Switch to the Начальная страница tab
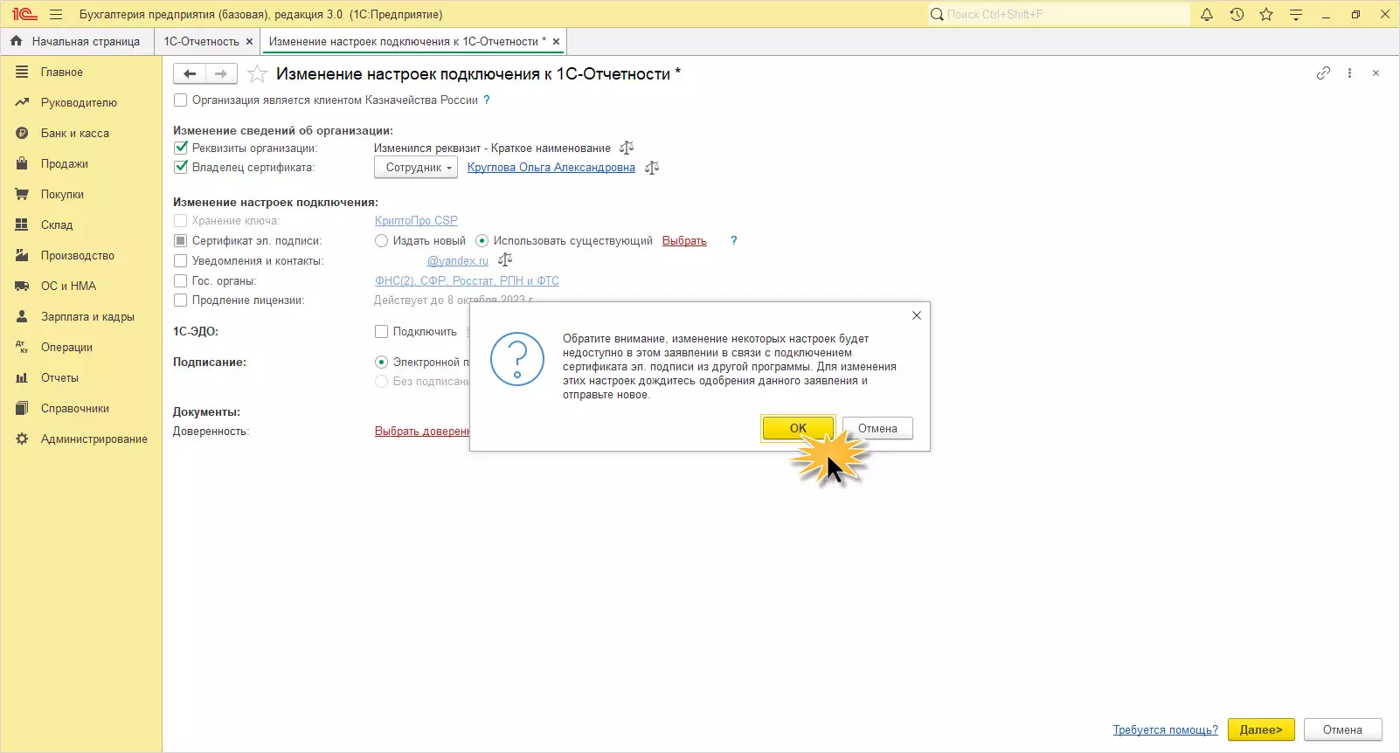Screen dimensions: 1400x753 (x=76, y=41)
